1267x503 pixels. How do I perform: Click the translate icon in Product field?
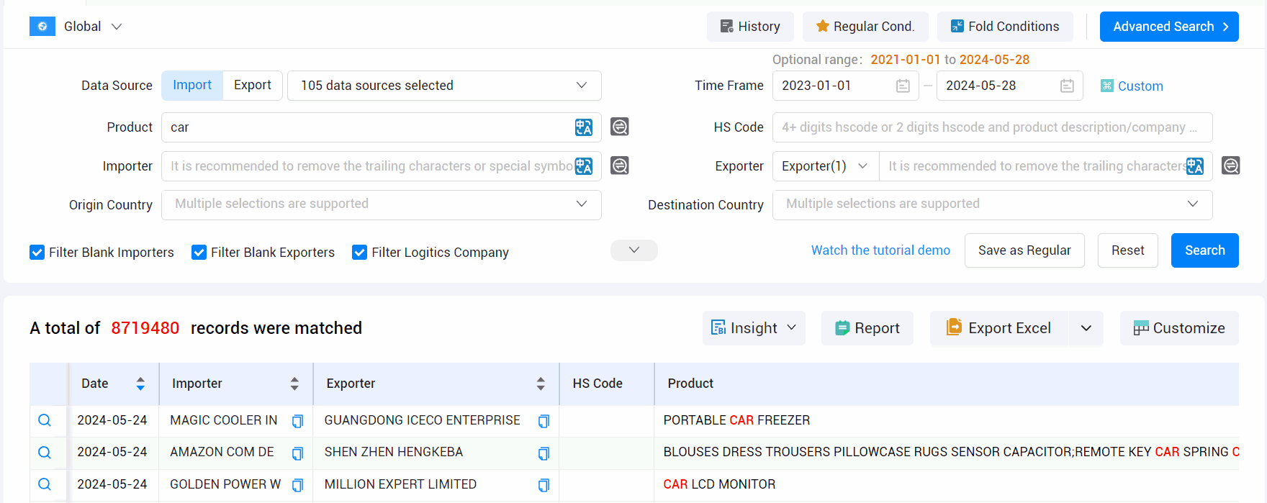pos(583,127)
